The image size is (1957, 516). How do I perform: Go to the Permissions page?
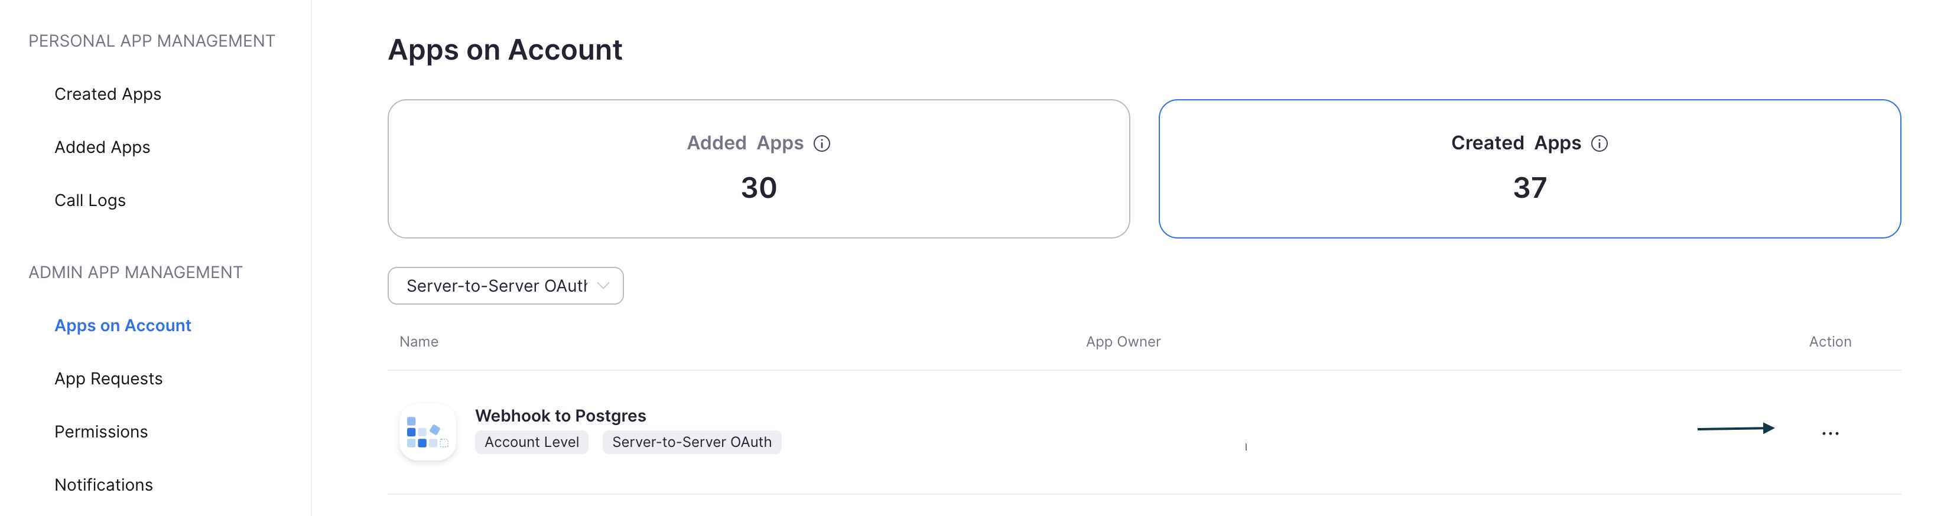tap(101, 432)
